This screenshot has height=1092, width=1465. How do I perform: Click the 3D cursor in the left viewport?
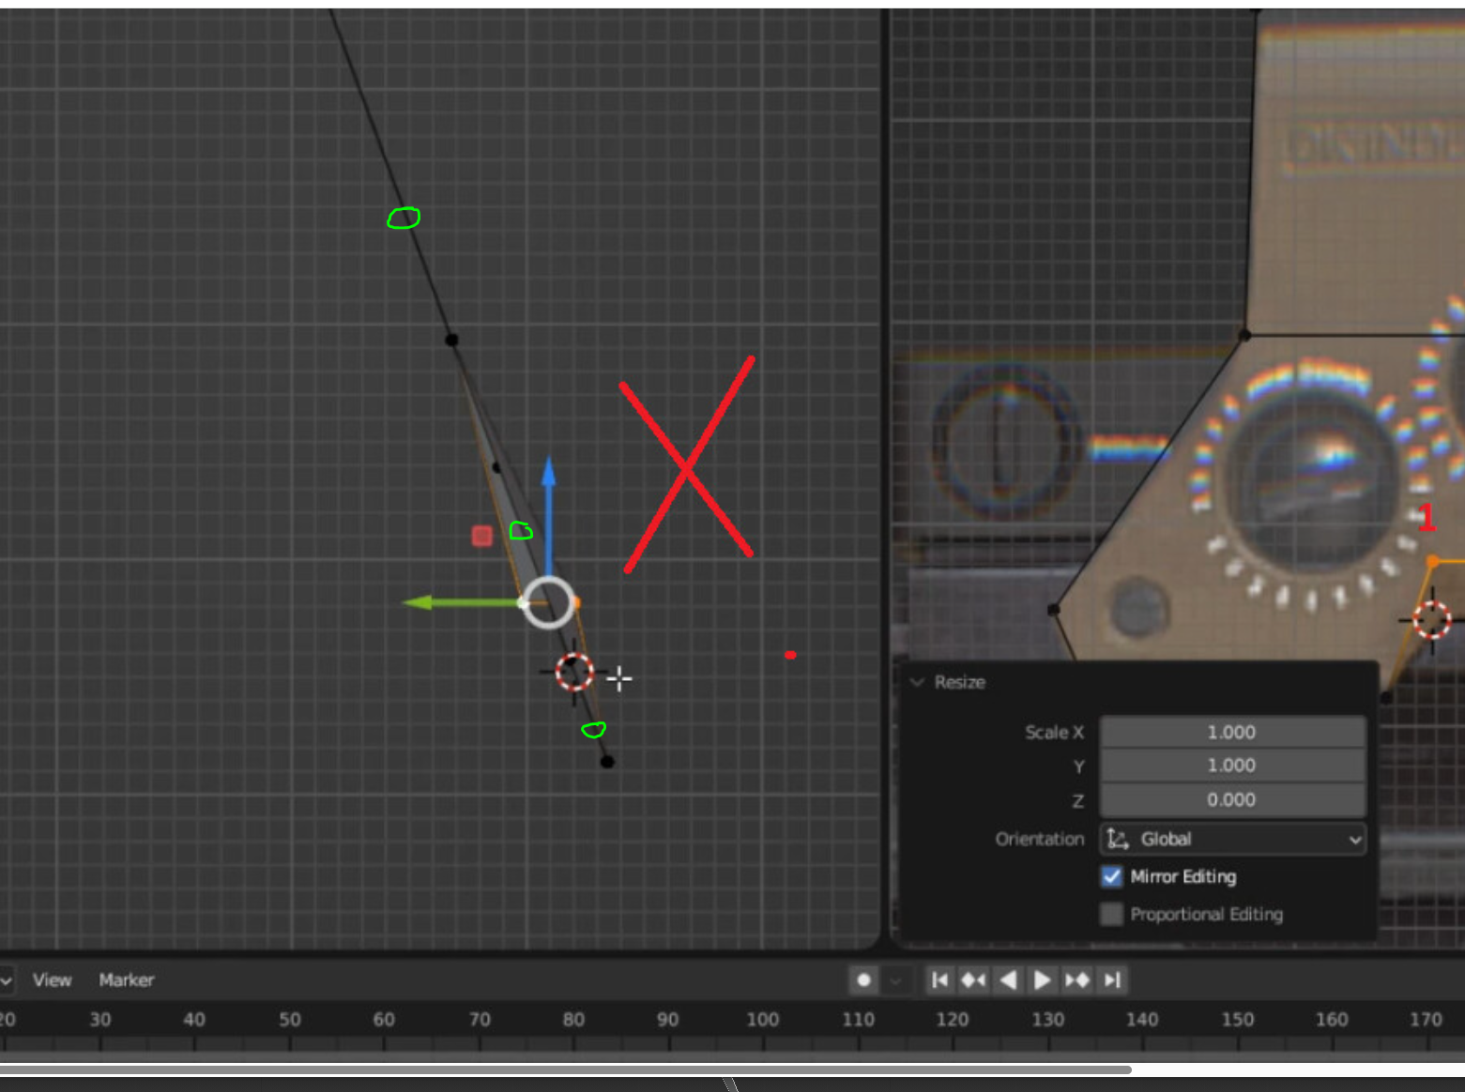tap(574, 672)
